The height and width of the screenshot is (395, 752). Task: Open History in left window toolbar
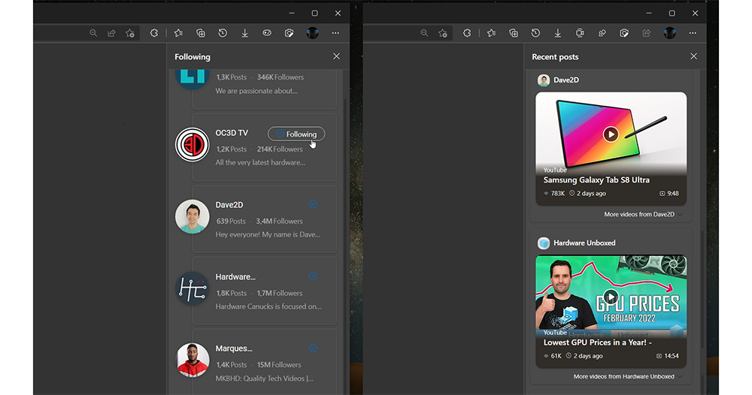point(223,33)
